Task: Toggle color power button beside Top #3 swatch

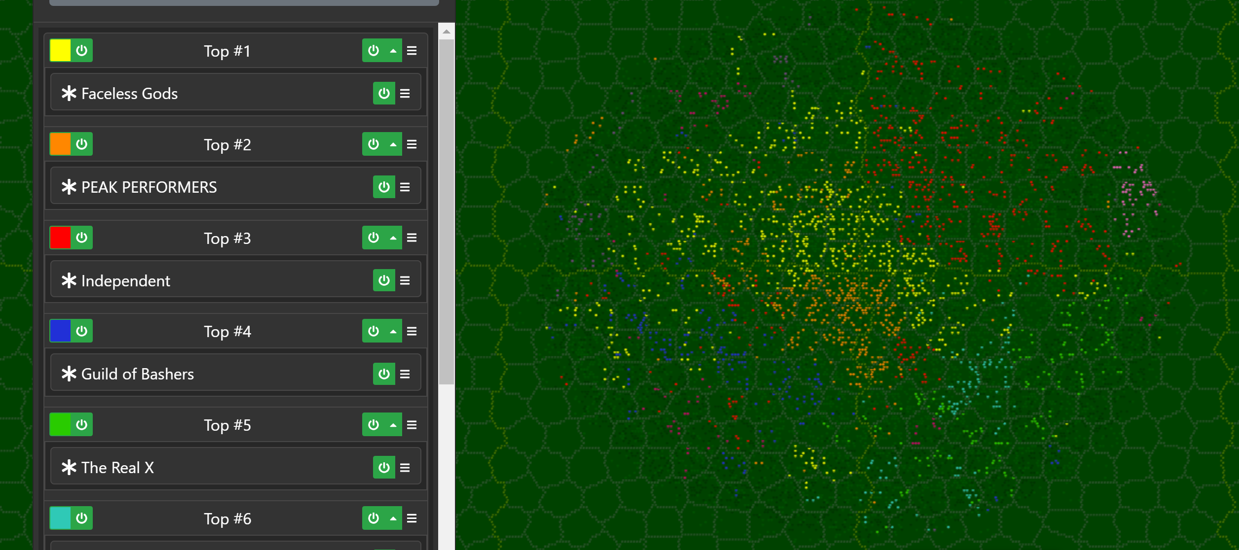Action: coord(82,238)
